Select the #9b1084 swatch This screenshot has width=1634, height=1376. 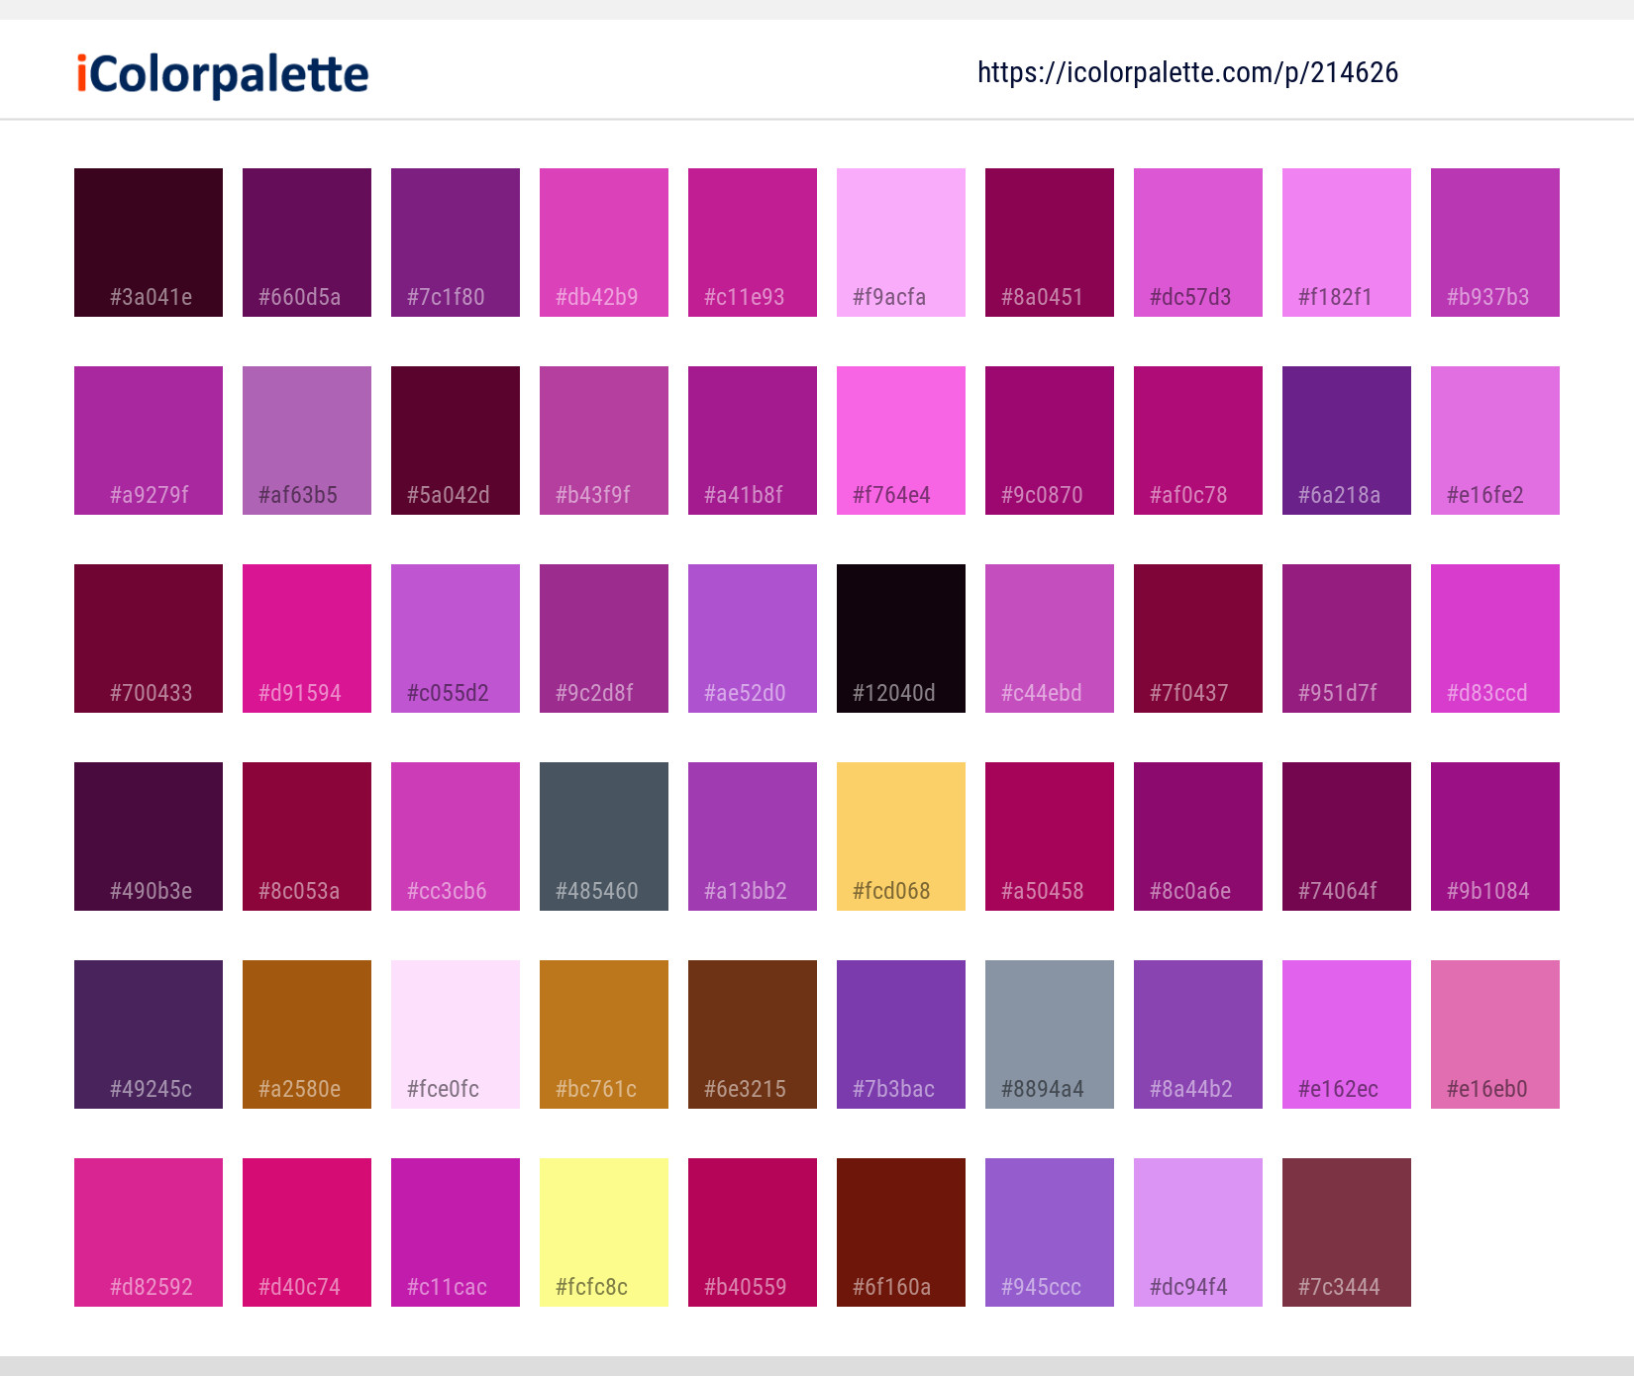coord(1495,836)
